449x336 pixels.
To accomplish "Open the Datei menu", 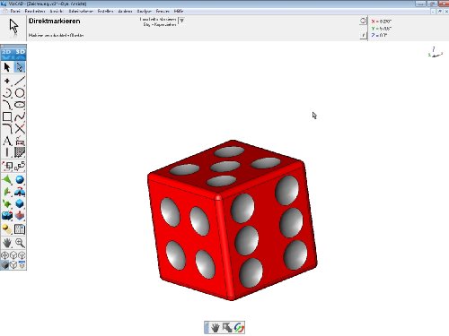I will 14,11.
